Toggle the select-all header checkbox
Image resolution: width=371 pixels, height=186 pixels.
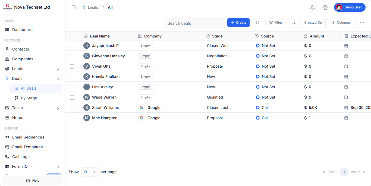point(72,36)
